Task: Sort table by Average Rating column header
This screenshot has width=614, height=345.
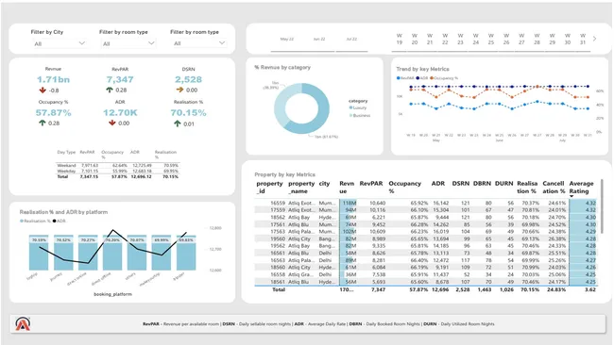Action: pyautogui.click(x=581, y=188)
